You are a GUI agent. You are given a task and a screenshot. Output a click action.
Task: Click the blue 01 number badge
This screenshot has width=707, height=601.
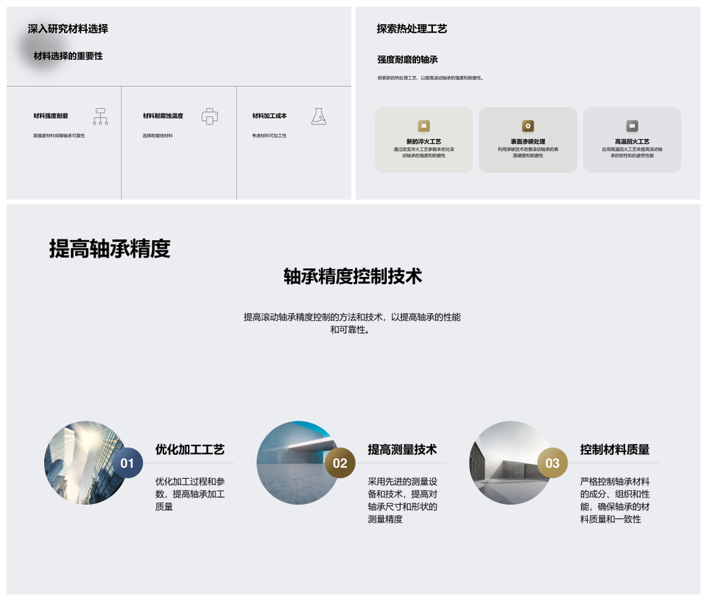pyautogui.click(x=127, y=463)
